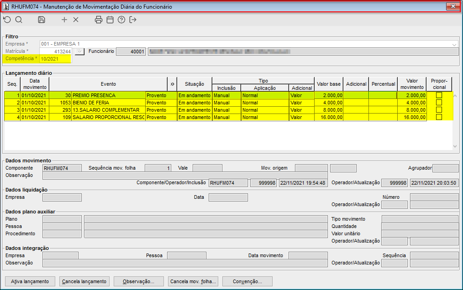Click the Competência field showing 10/2021
Screen dimensions: 463x290
(x=56, y=59)
